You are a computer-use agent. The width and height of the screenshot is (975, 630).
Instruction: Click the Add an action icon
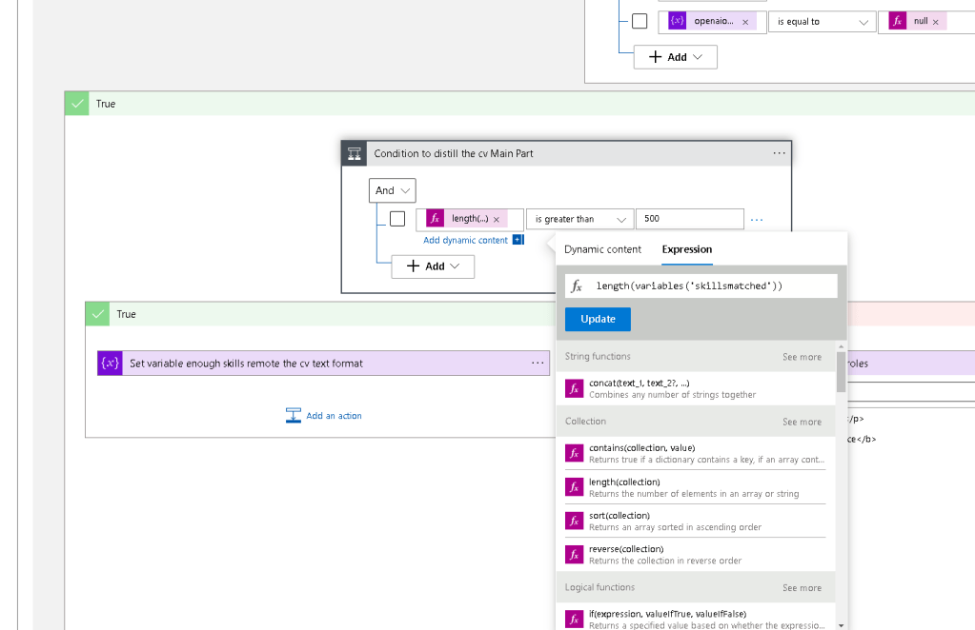click(x=294, y=415)
